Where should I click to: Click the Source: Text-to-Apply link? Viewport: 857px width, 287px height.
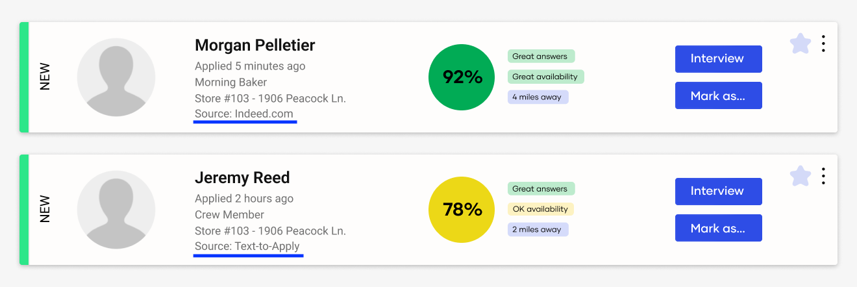[x=247, y=247]
